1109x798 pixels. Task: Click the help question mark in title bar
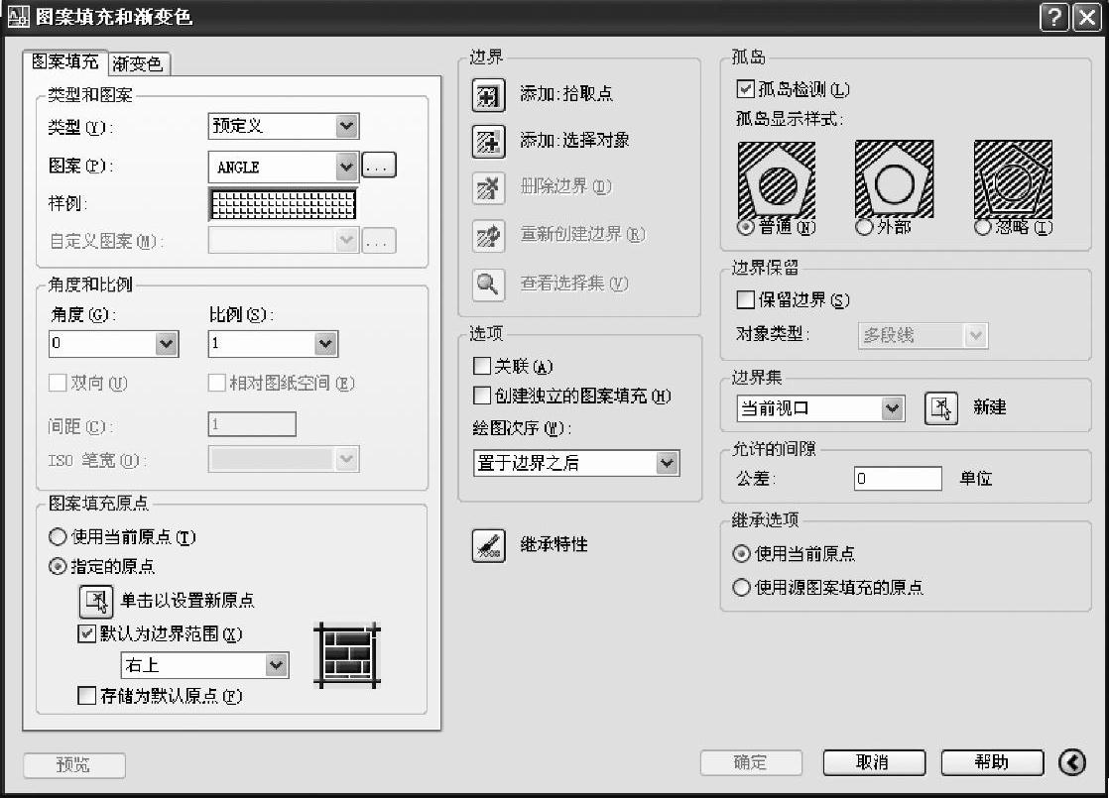coord(1053,17)
